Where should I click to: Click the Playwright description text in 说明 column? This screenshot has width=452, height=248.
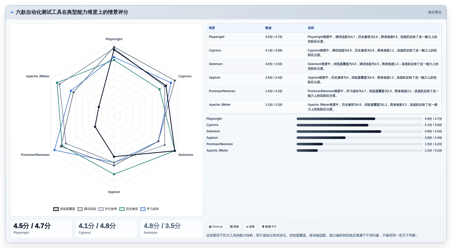pyautogui.click(x=372, y=39)
